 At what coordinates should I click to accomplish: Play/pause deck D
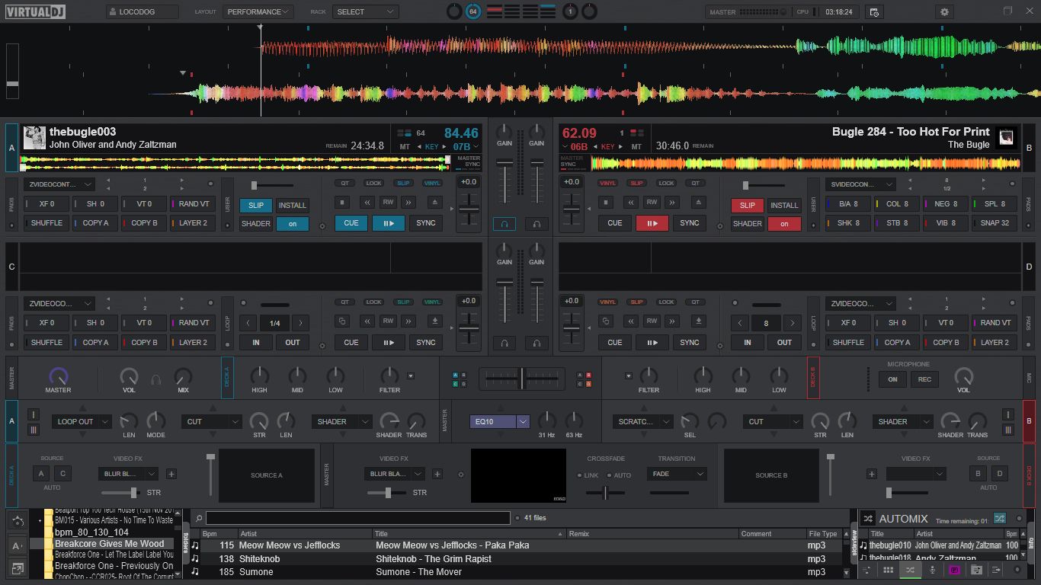(x=652, y=342)
